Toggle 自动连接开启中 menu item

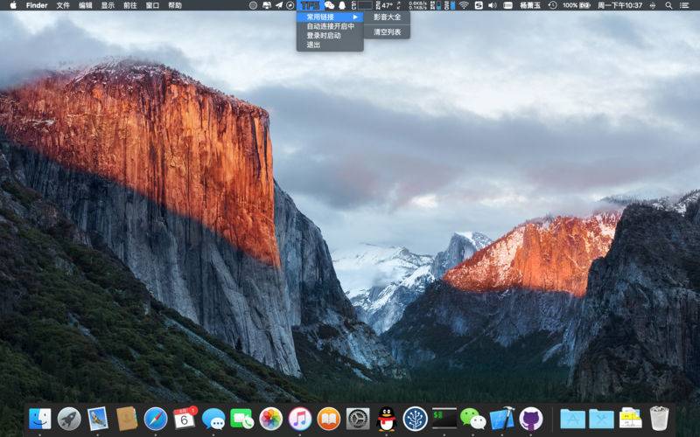[x=330, y=26]
